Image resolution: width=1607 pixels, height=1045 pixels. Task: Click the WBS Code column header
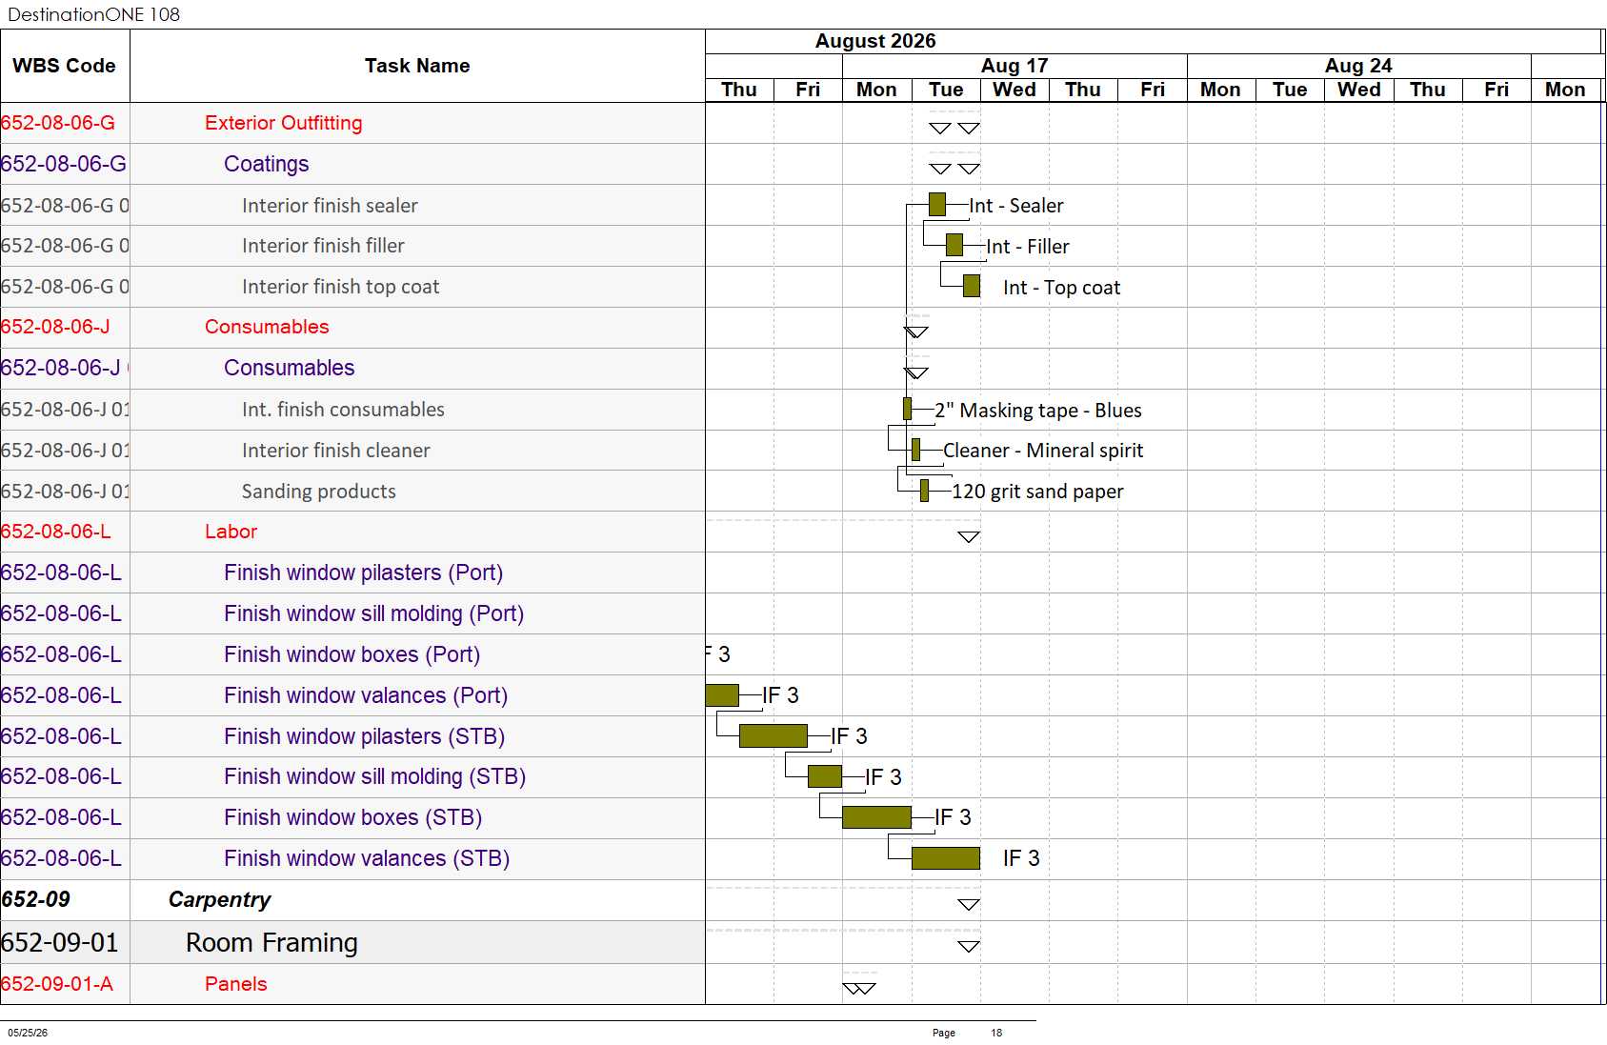(x=64, y=66)
